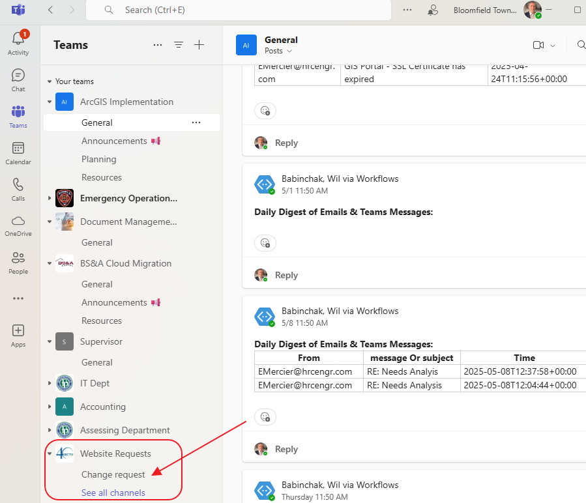Image resolution: width=586 pixels, height=503 pixels.
Task: Click the See all channels link
Action: coord(113,493)
